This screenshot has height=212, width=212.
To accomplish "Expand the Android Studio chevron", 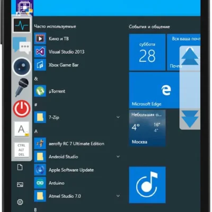I will click(x=118, y=156).
